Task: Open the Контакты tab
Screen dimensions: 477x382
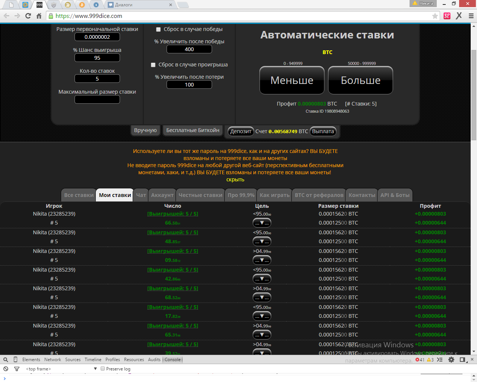Action: [362, 195]
